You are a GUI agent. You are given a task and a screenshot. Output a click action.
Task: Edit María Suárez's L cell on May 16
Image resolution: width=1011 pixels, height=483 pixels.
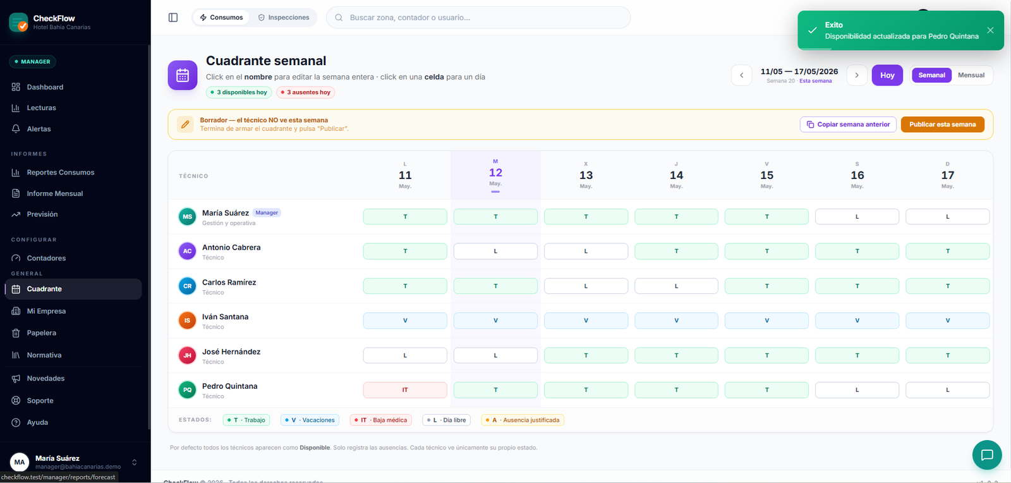click(857, 217)
